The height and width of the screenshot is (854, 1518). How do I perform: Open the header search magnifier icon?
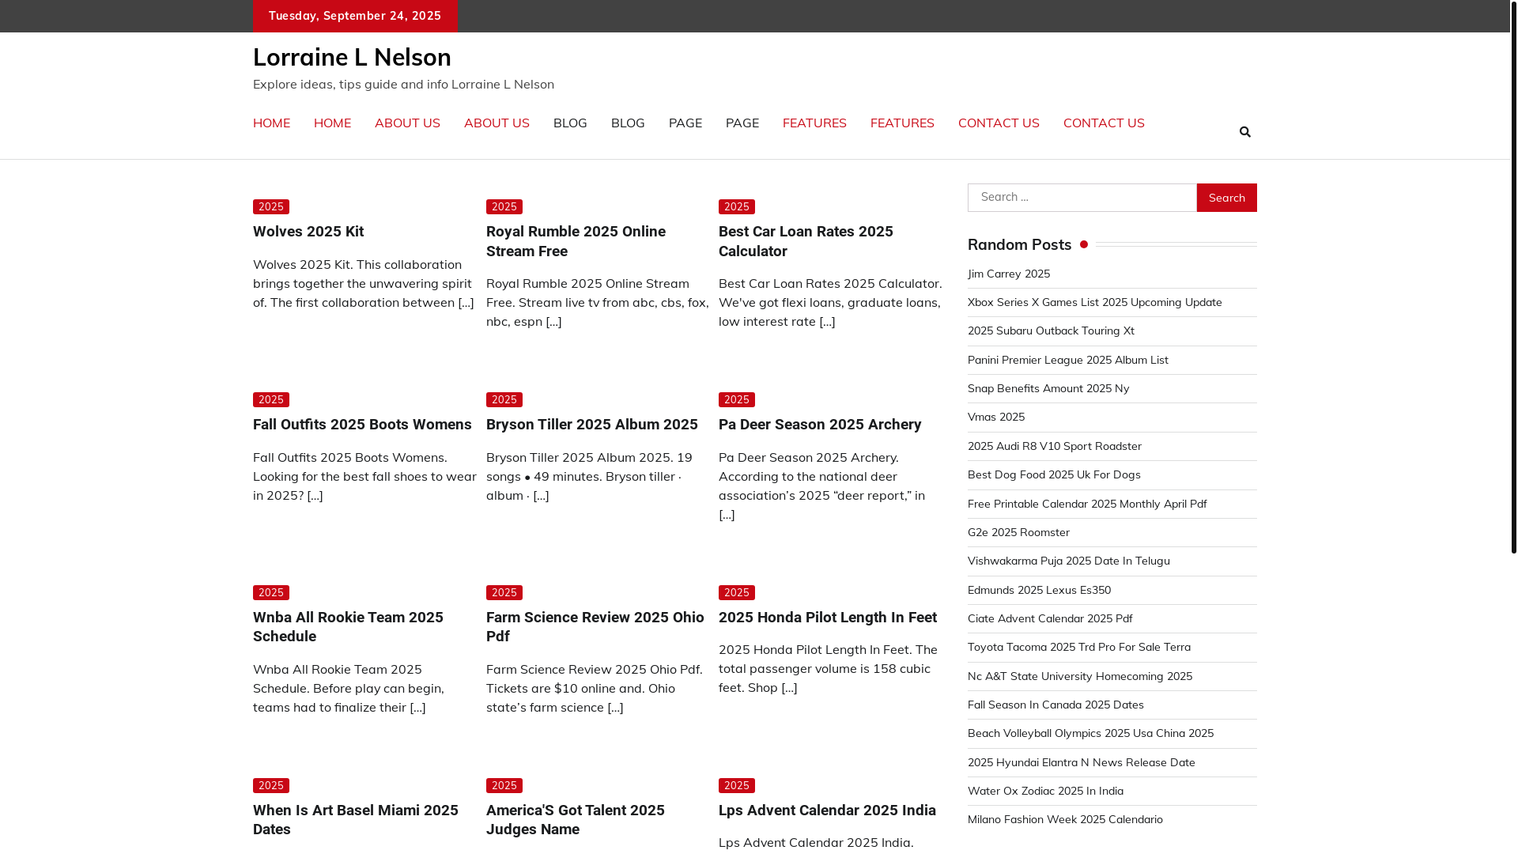pos(1244,132)
